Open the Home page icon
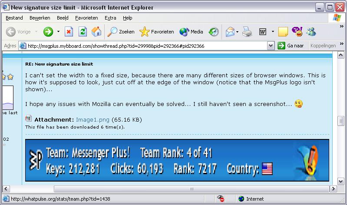Viewport: 347px width, 205px height. pos(96,32)
